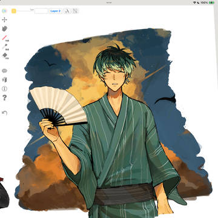
Task: Click the blank brush preview field
Action: pos(41,11)
